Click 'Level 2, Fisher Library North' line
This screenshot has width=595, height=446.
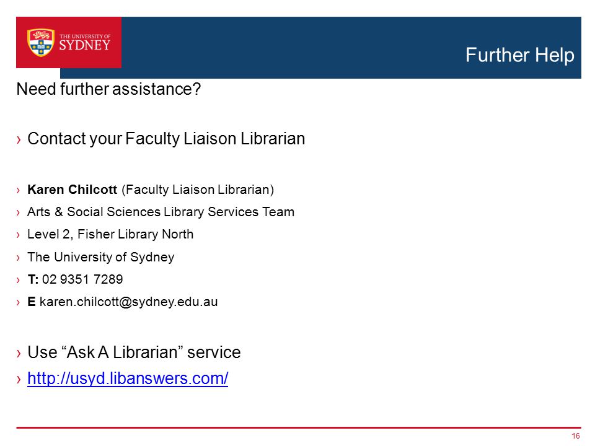110,234
